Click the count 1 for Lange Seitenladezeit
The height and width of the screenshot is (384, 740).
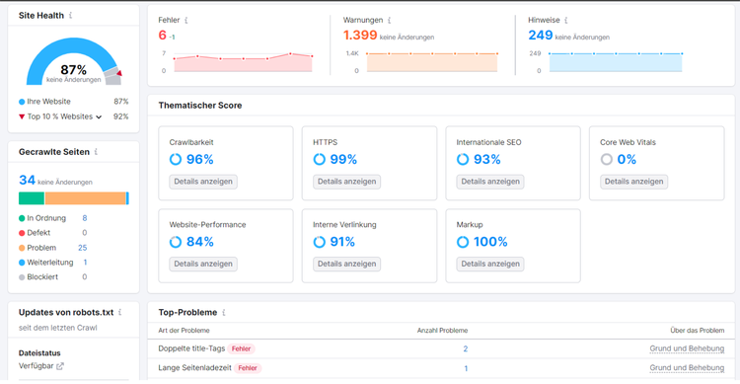(466, 368)
